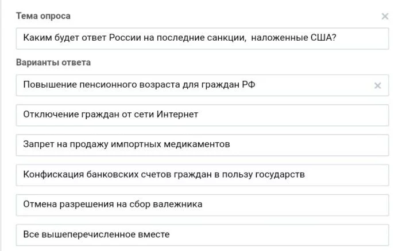Place cursor on the word 'США?' in topic
The image size is (402, 251).
click(x=323, y=38)
